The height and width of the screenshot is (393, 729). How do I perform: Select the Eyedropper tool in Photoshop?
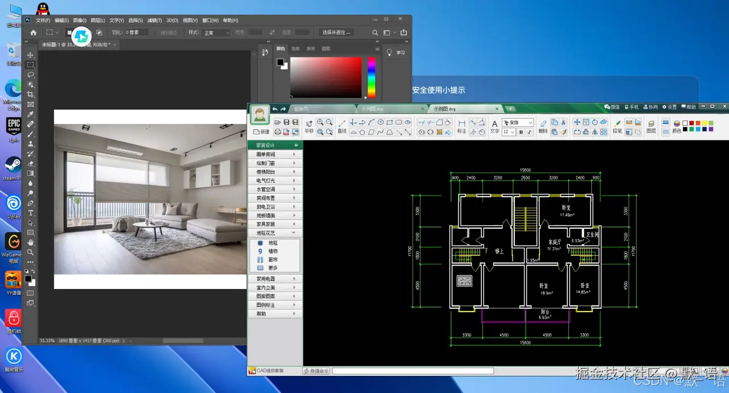tap(31, 114)
